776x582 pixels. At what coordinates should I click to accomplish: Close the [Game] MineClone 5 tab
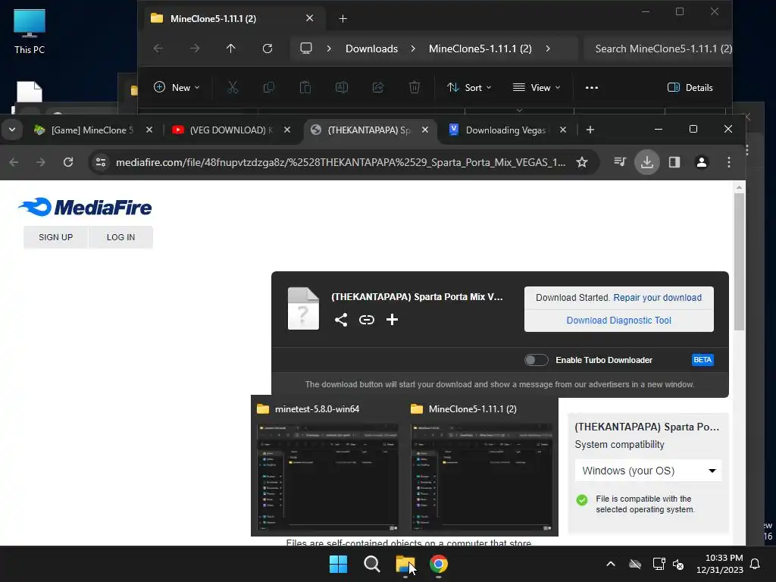(149, 130)
